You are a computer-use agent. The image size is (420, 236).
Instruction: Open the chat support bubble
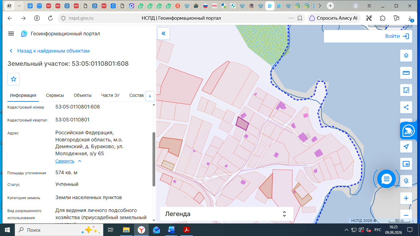click(x=386, y=179)
